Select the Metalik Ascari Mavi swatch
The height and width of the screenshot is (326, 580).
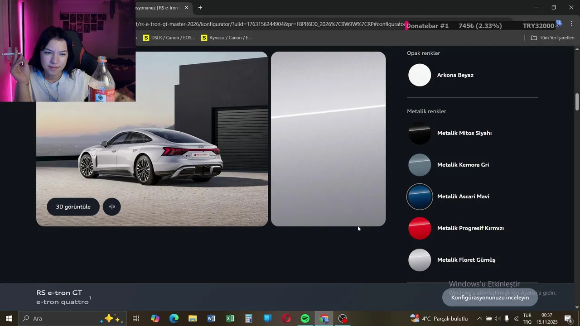coord(420,197)
